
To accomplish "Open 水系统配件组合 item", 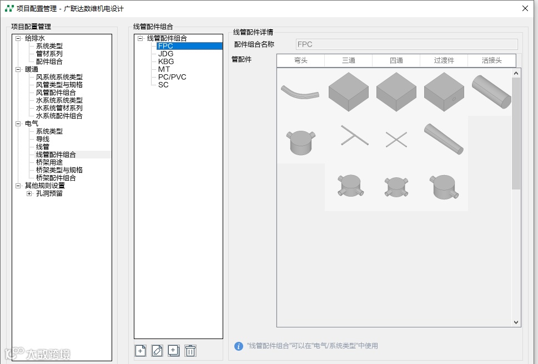I will click(x=59, y=116).
